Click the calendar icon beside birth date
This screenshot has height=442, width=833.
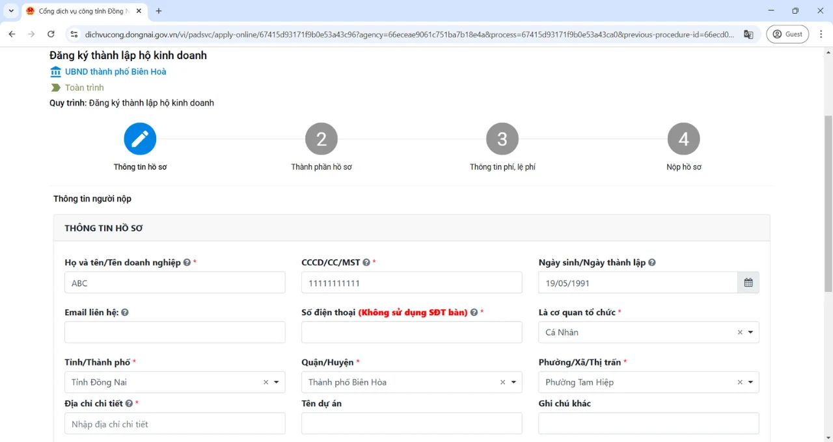tap(748, 283)
